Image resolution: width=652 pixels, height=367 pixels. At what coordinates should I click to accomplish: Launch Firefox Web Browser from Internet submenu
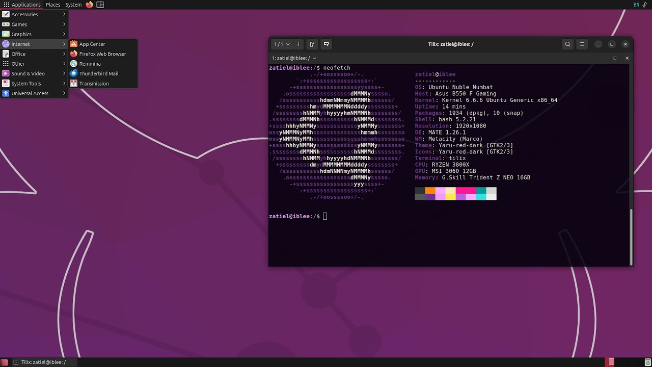103,54
